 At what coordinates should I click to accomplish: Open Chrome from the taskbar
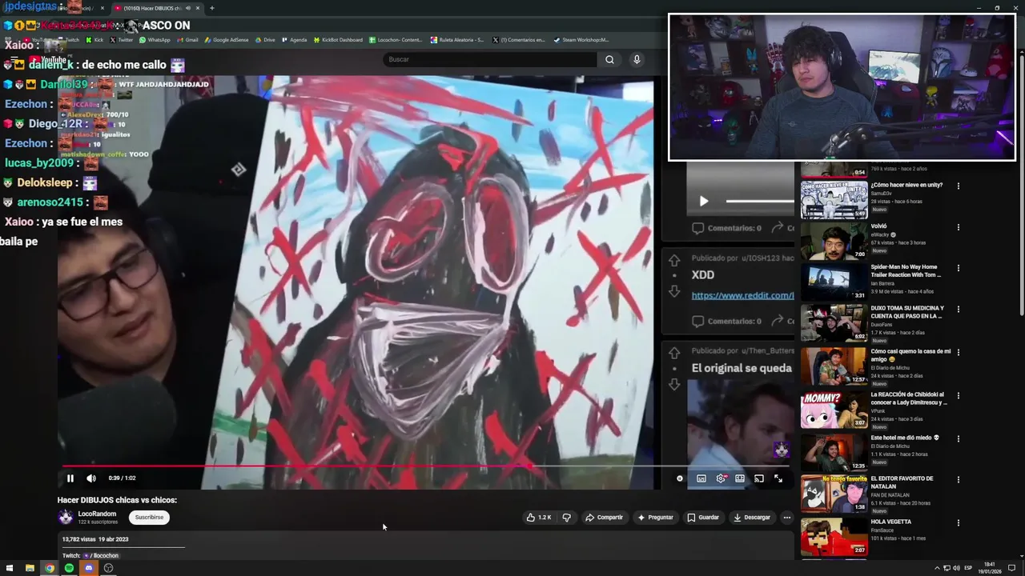coord(49,568)
